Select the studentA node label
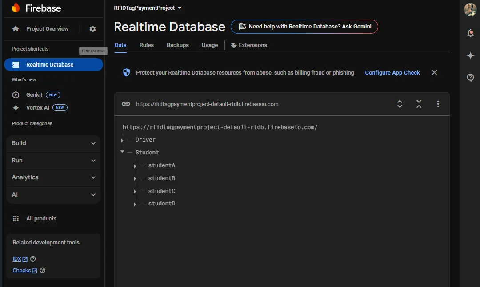480x287 pixels. (162, 165)
